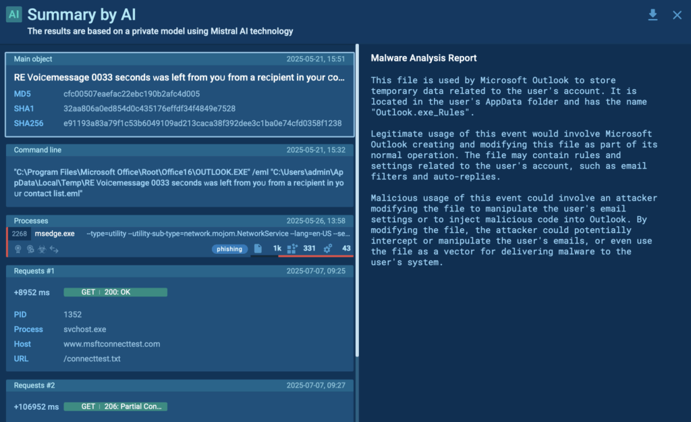Click process ID 2268

point(20,234)
